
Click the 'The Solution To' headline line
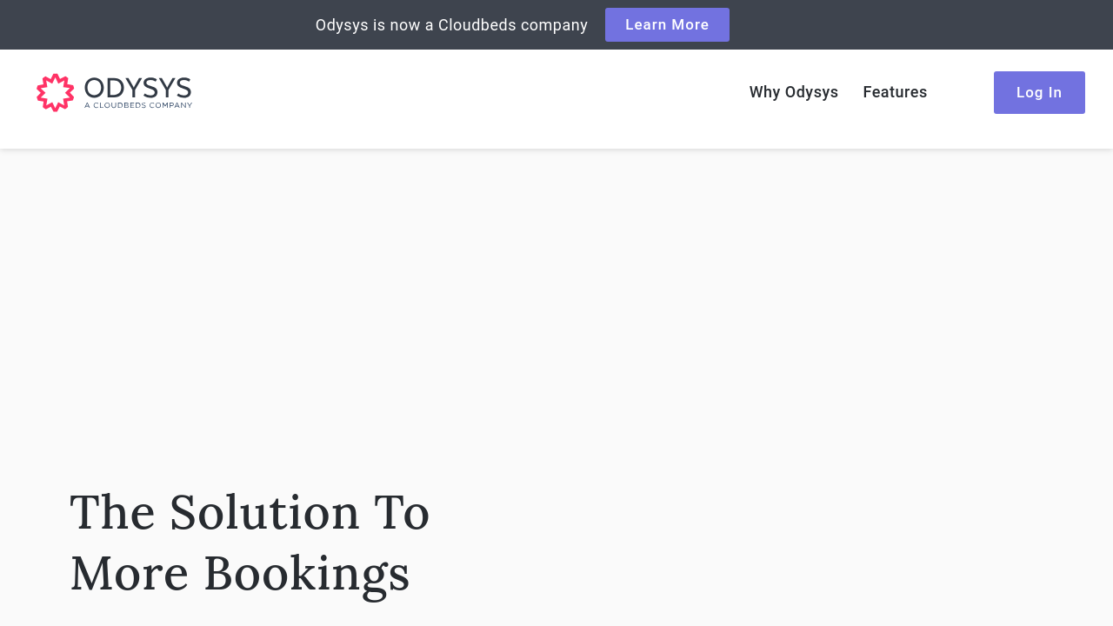pyautogui.click(x=250, y=512)
